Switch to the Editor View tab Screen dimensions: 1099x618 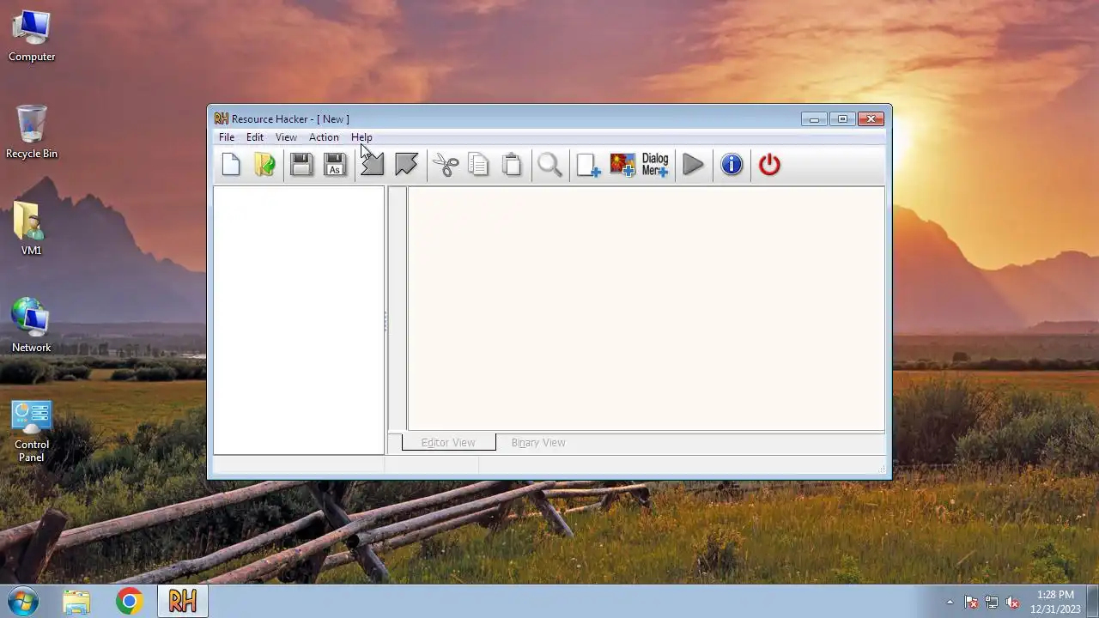pyautogui.click(x=448, y=443)
